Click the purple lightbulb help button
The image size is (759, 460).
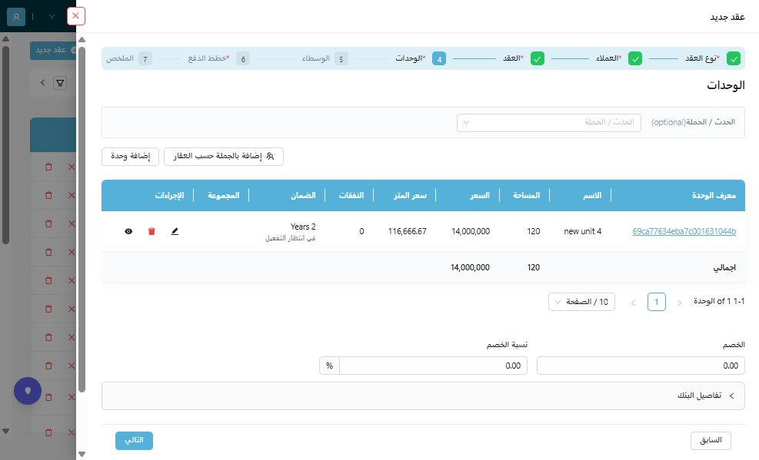(x=28, y=390)
